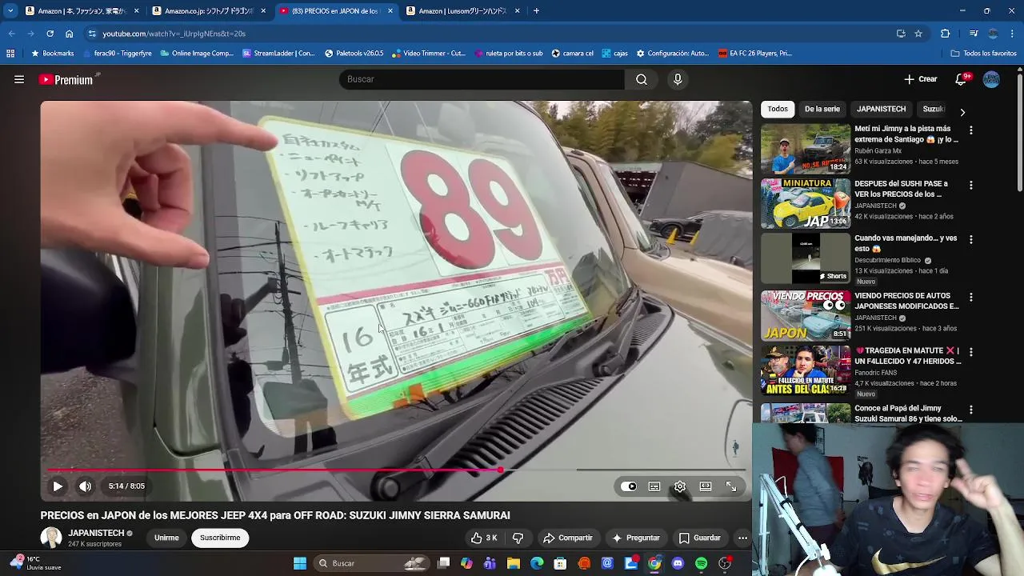
Task: Save video with Guardar button
Action: [700, 538]
